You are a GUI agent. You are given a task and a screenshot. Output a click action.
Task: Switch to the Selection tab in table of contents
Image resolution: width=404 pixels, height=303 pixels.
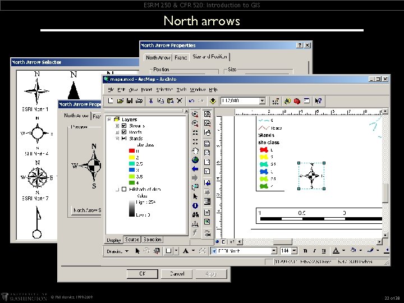coord(152,240)
